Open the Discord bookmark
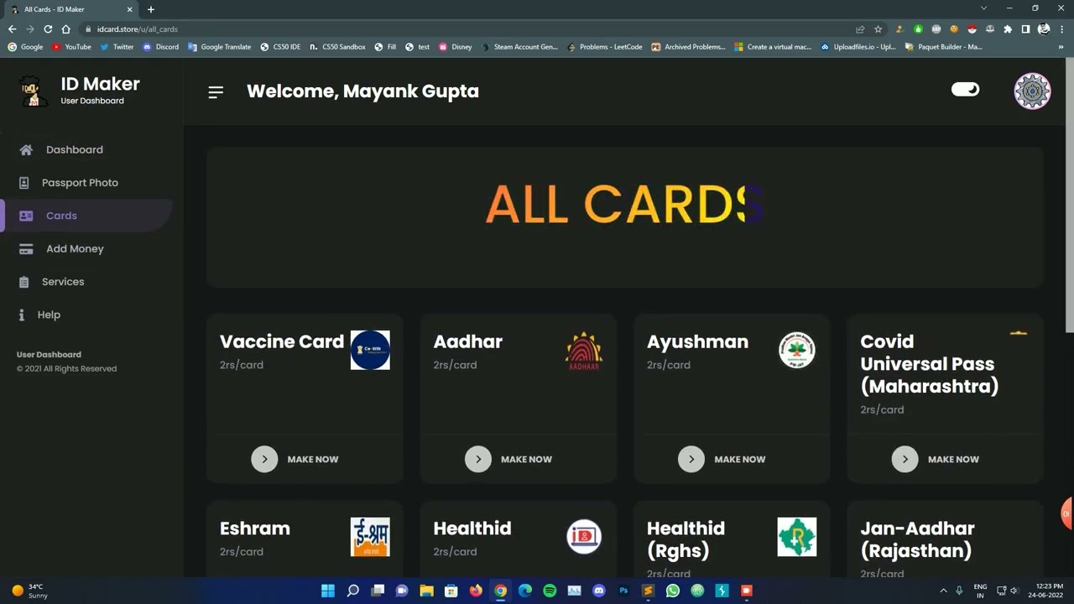 [161, 47]
